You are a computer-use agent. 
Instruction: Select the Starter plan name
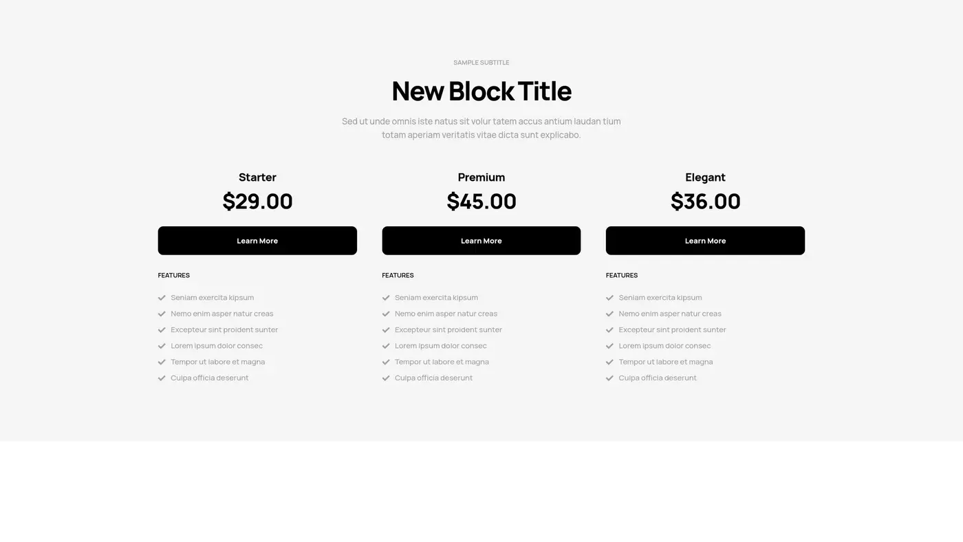pyautogui.click(x=257, y=177)
